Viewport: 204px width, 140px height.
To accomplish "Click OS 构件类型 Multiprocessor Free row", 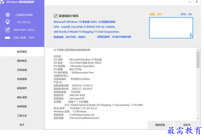I will [x=74, y=72].
